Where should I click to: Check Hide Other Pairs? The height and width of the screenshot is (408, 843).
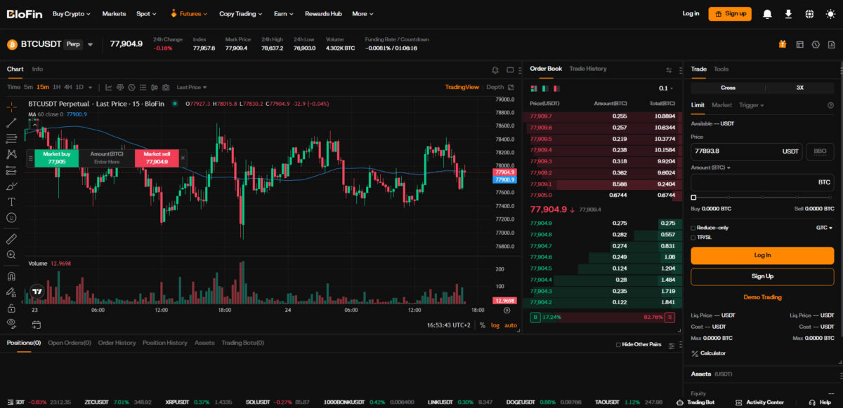point(618,344)
